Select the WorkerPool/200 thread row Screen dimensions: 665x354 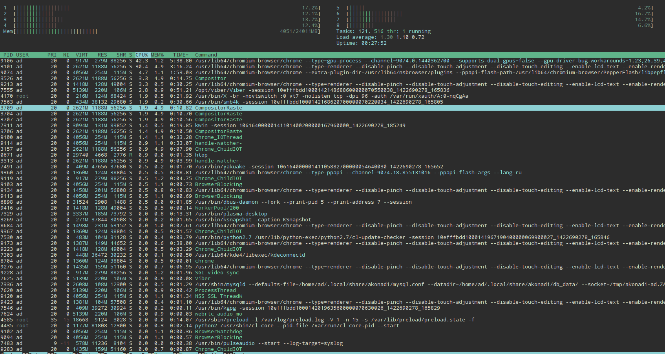coord(332,208)
